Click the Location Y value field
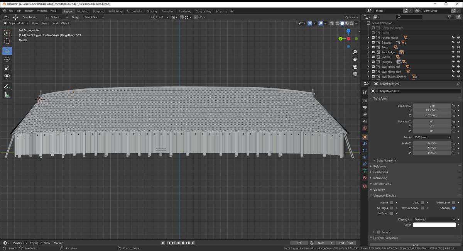This screenshot has height=251, width=463. pyautogui.click(x=432, y=110)
